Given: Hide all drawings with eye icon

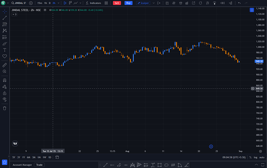Looking at the screenshot, I should (x=5, y=99).
